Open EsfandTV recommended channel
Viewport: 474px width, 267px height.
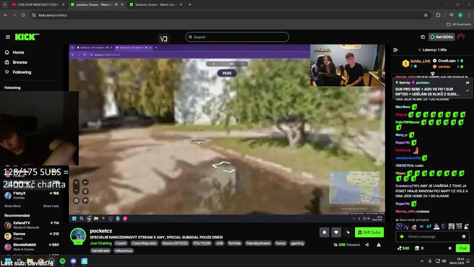[x=31, y=225]
